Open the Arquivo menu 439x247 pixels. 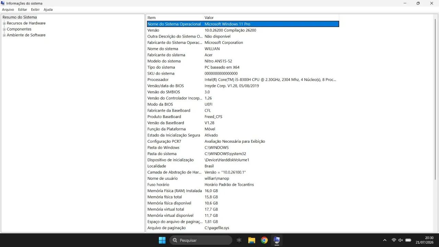pos(8,10)
